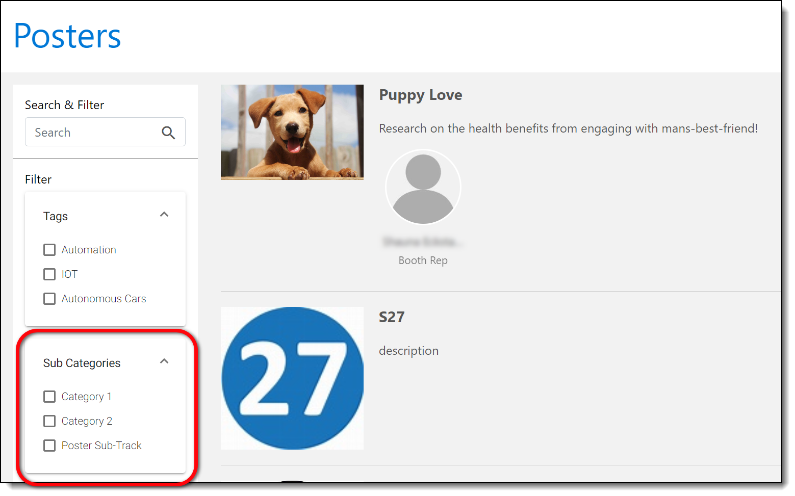Toggle the Autonomous Cars checkbox

[49, 299]
